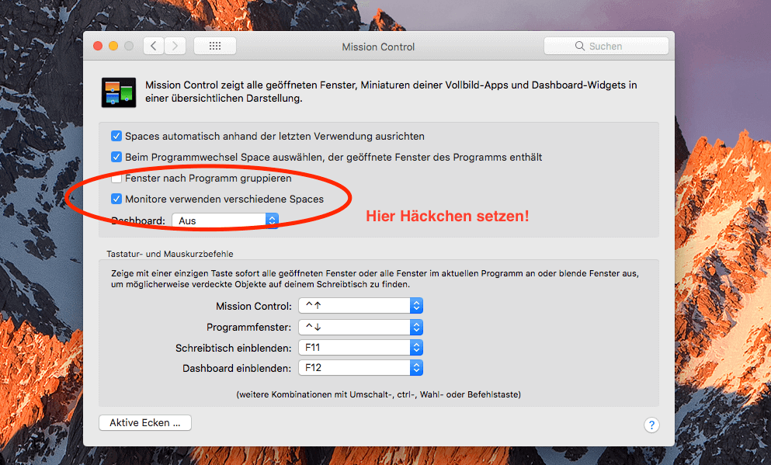The height and width of the screenshot is (465, 771).
Task: Open Schreibtisch einblenden F11 dropdown
Action: [360, 348]
